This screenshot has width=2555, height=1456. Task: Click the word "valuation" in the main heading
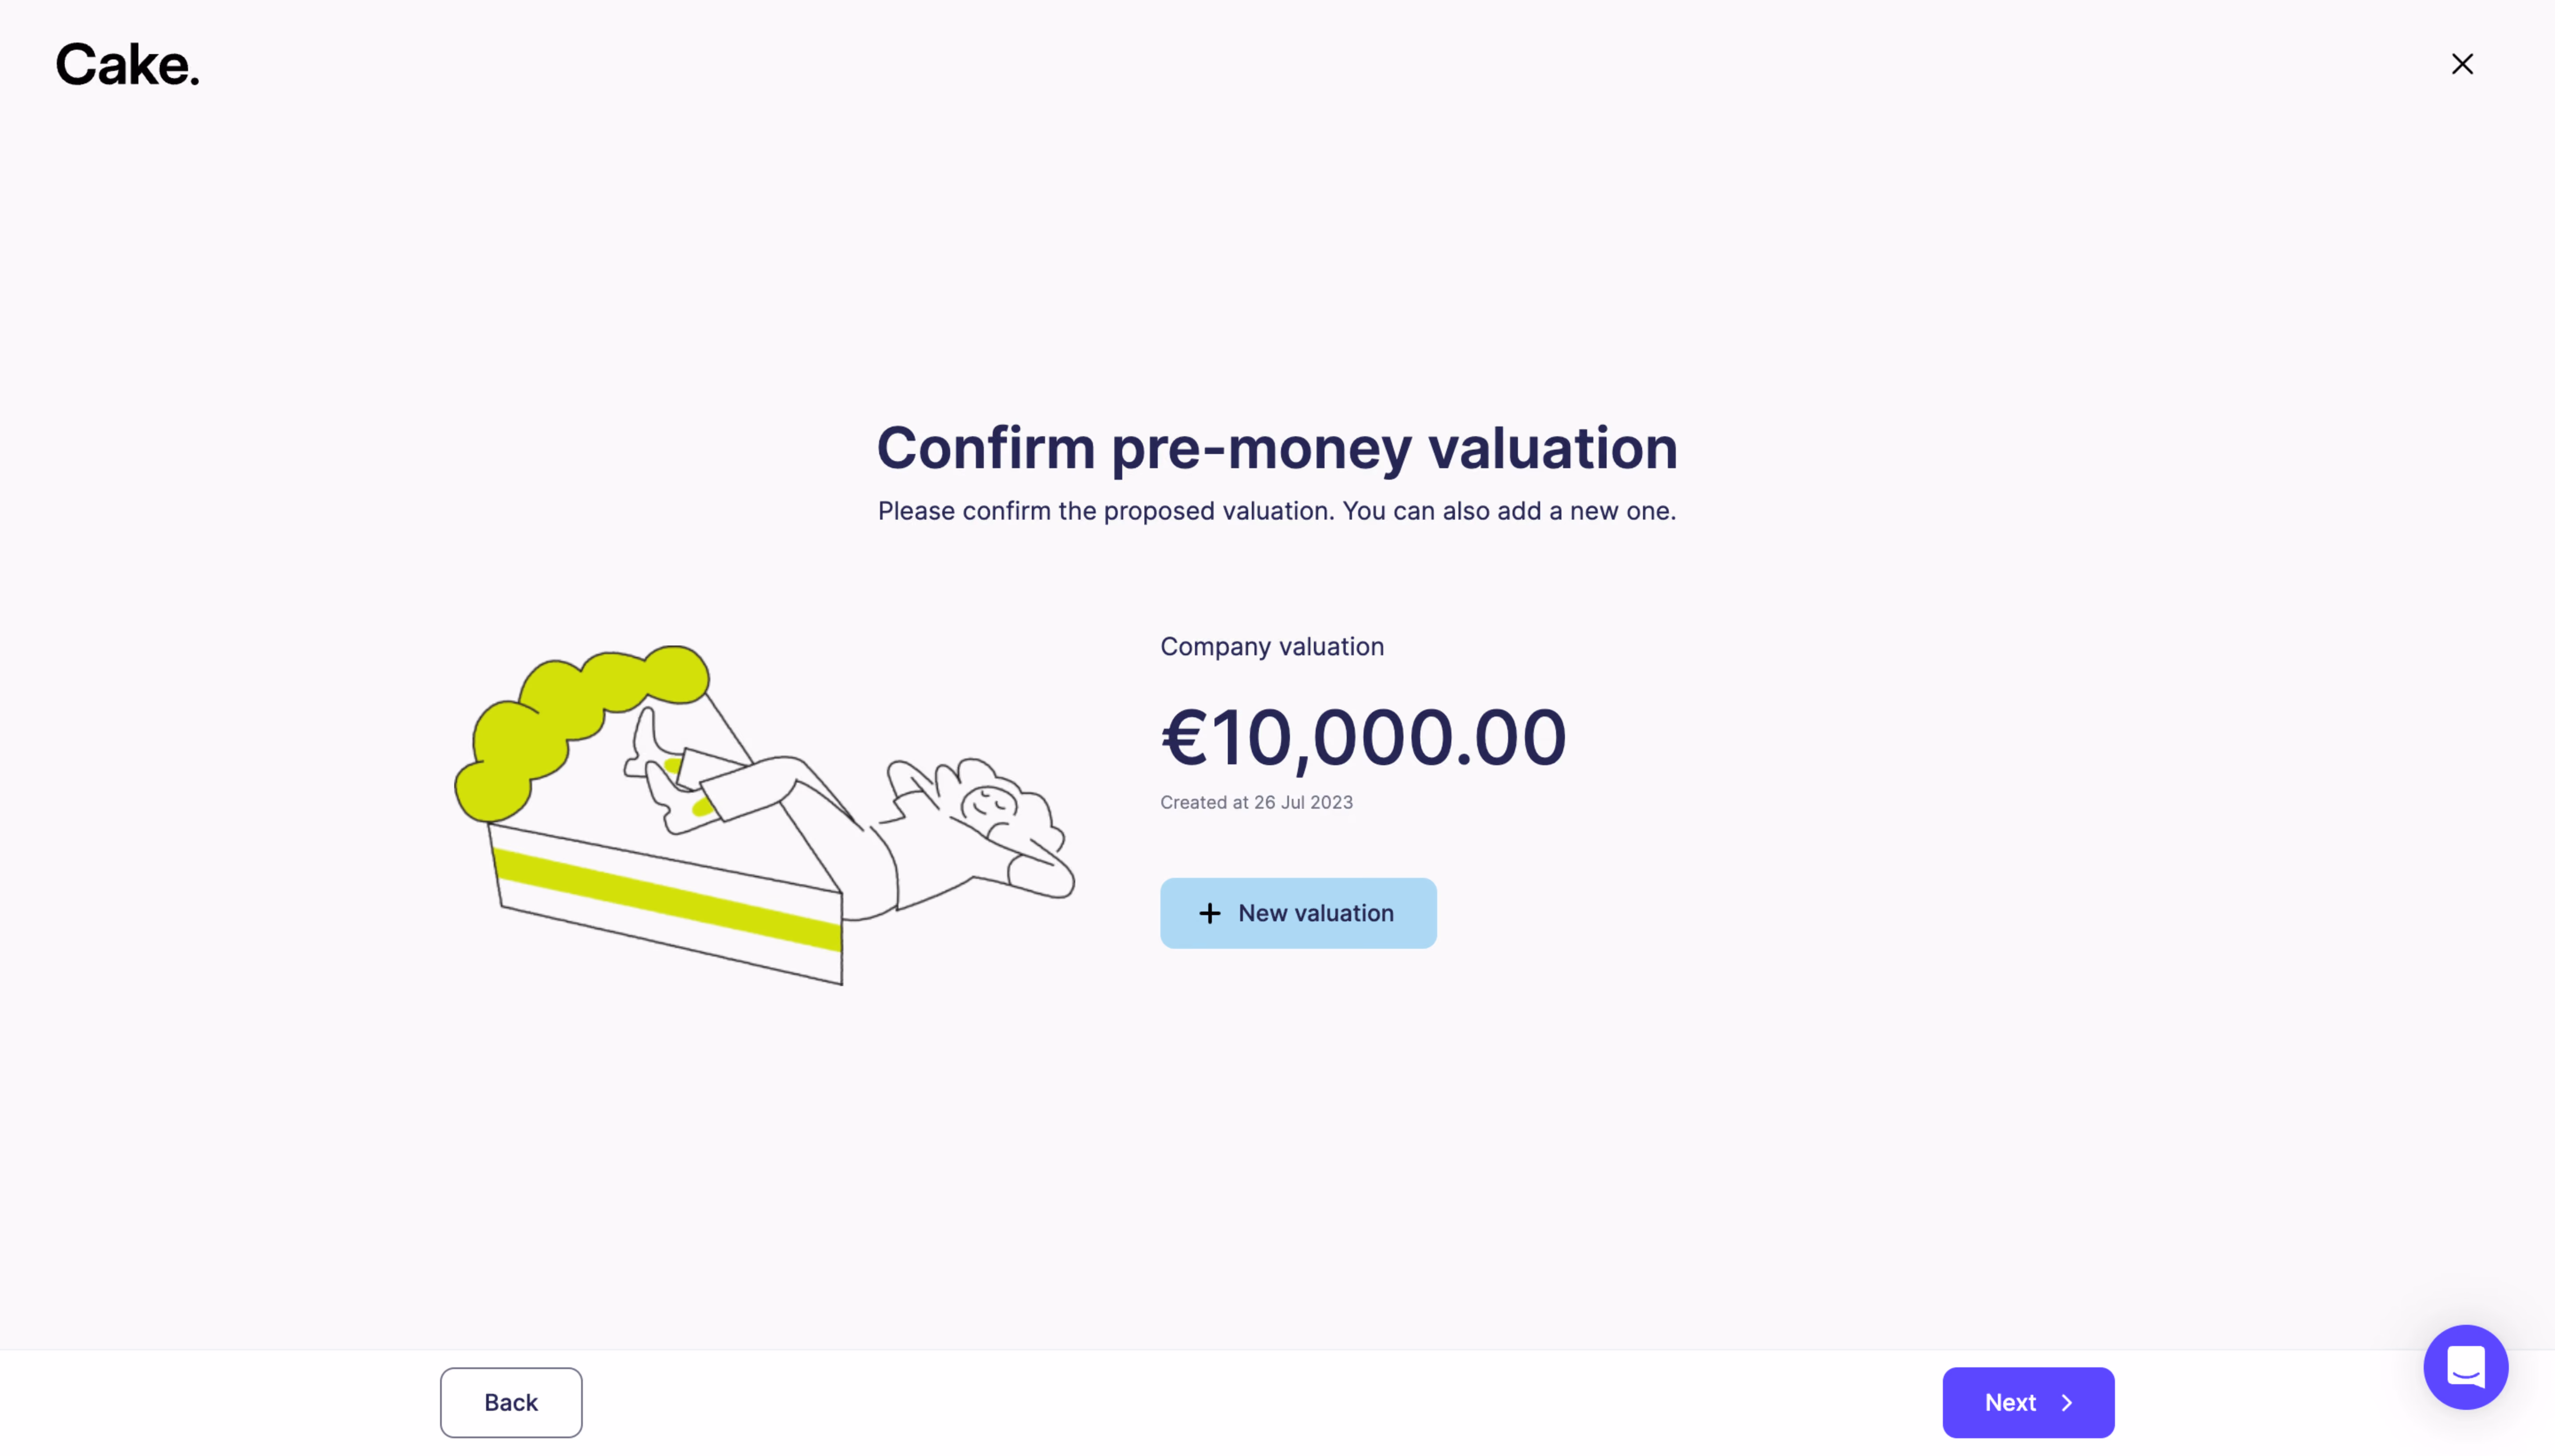pyautogui.click(x=1553, y=447)
